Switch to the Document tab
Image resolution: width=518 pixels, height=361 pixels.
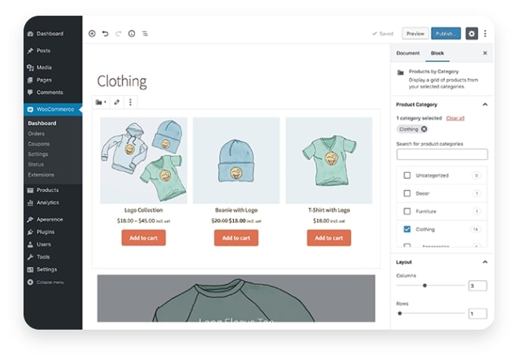click(x=407, y=53)
